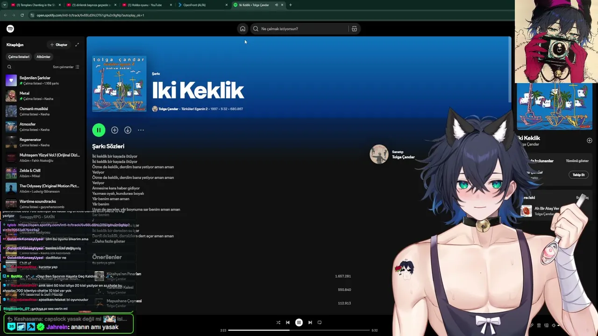Open the Muhteşem Yüzyıl Vol.1 album

tap(43, 158)
